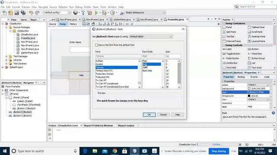
Task: Select Check Box in the Palette
Action: pos(255,54)
